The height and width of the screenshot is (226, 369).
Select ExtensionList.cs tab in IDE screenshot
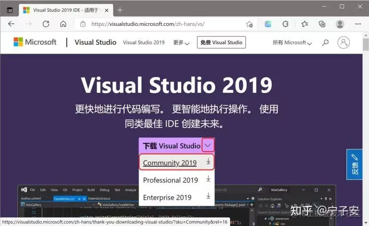99,199
